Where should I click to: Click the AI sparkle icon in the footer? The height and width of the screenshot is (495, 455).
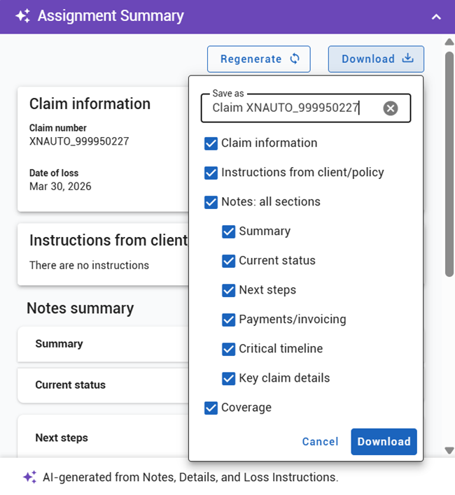point(30,477)
